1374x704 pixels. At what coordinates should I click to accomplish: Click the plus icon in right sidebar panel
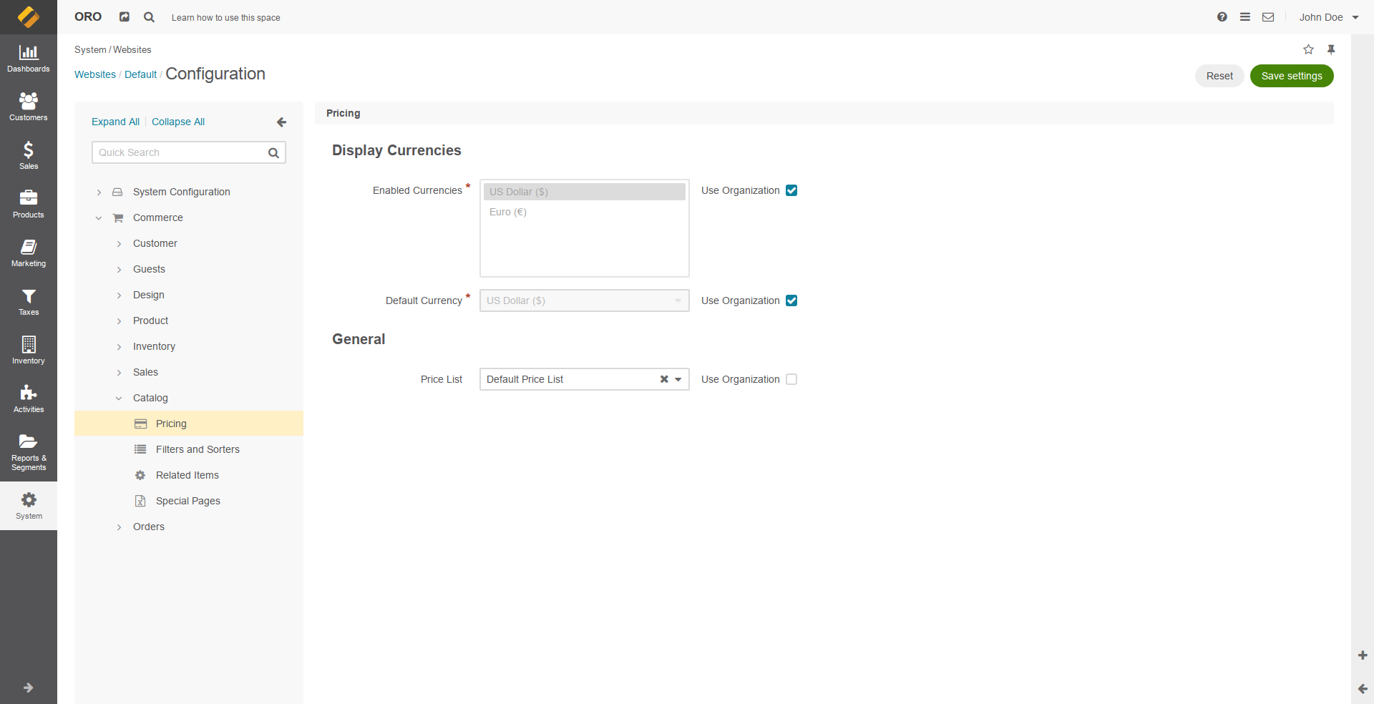1363,655
